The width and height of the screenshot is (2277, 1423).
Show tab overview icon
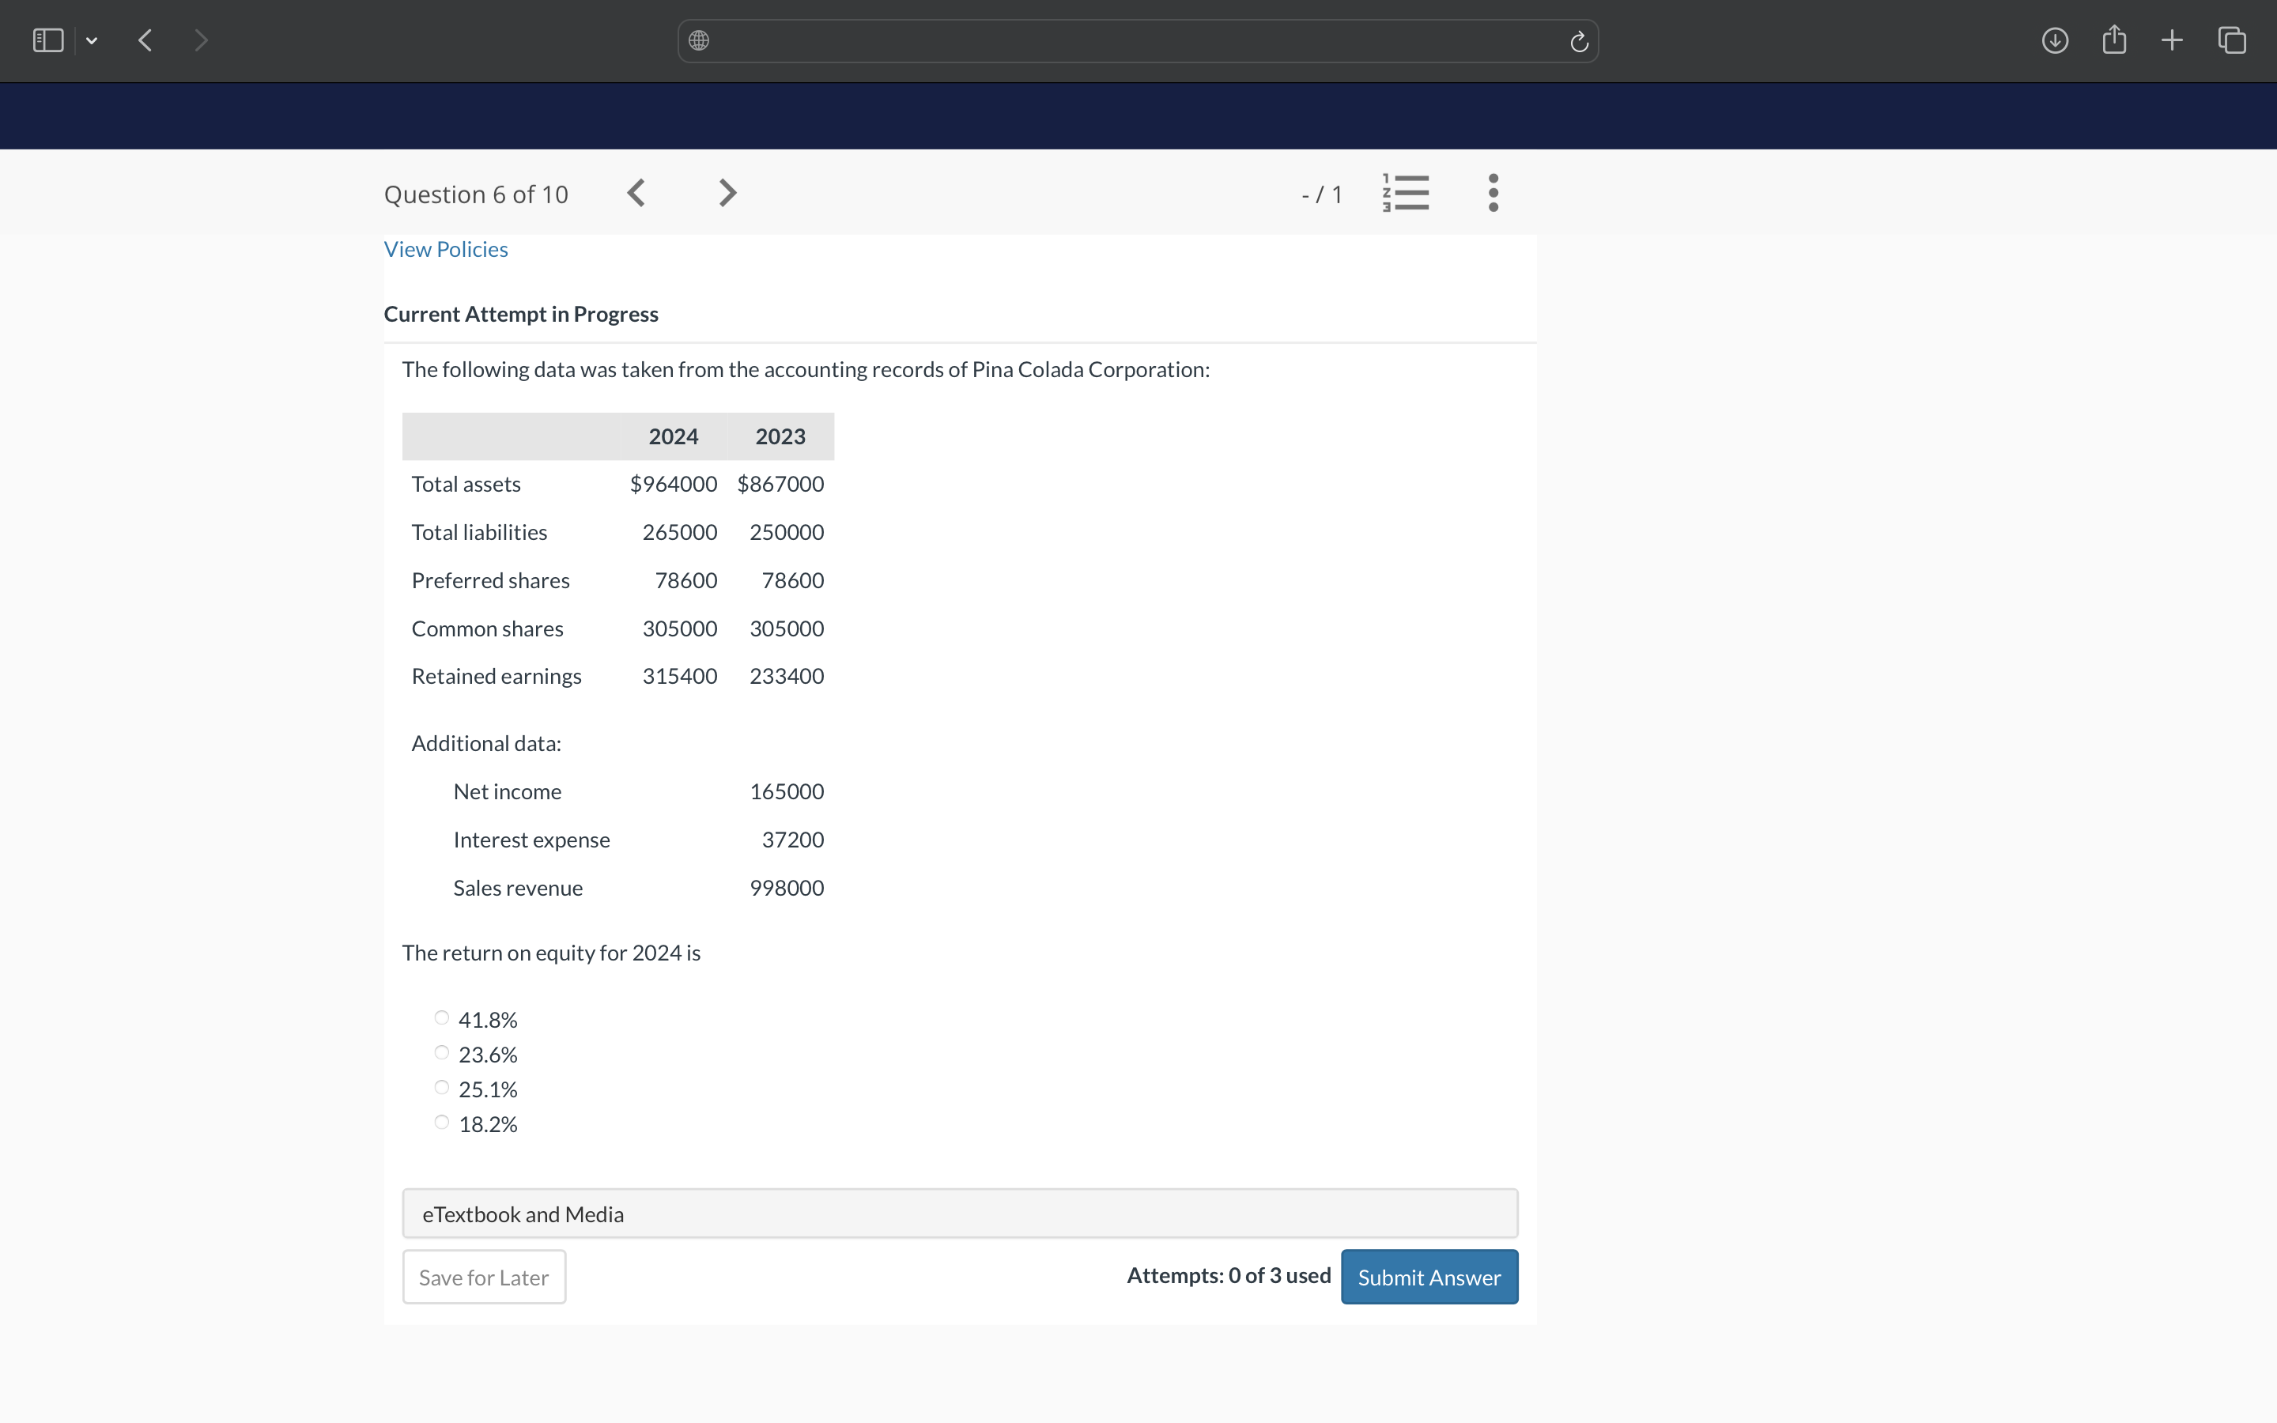pyautogui.click(x=2231, y=40)
